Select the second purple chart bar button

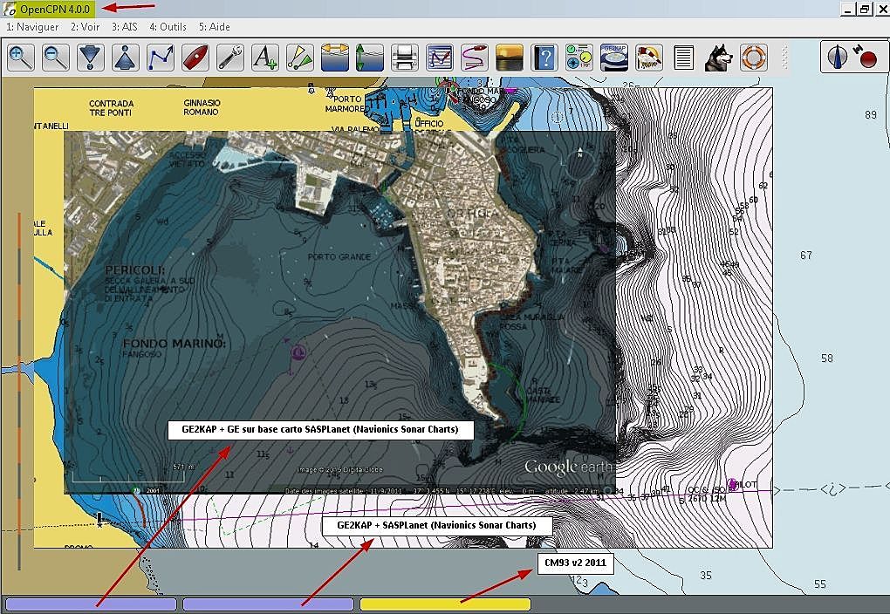tap(268, 604)
